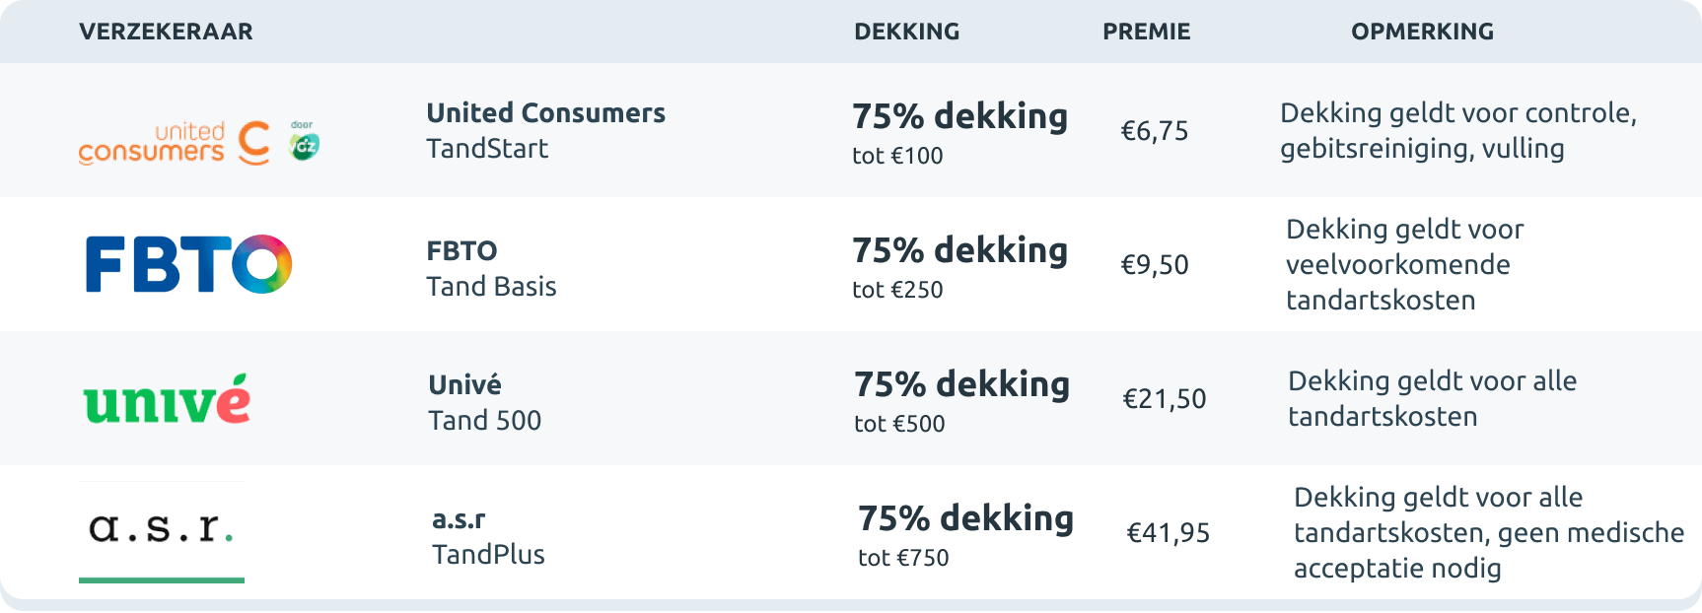Screen dimensions: 1702x613
Task: Click the PREMIE column header
Action: pyautogui.click(x=1146, y=32)
